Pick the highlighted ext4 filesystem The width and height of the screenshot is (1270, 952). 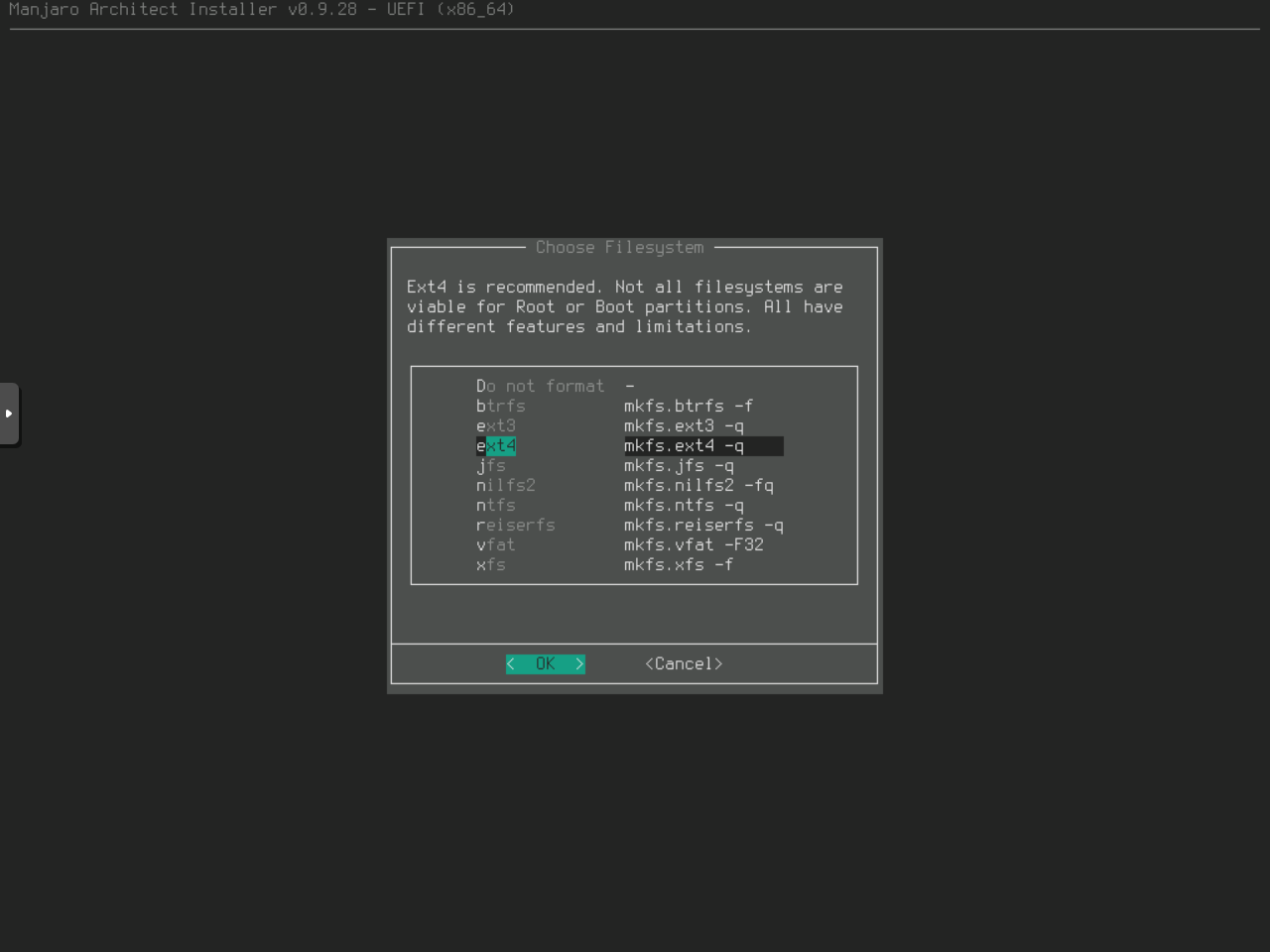(496, 445)
